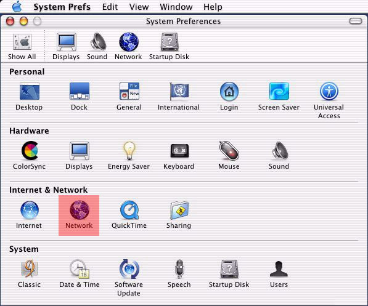The width and height of the screenshot is (368, 306).
Task: Open the QuickTime preference pane
Action: (129, 215)
